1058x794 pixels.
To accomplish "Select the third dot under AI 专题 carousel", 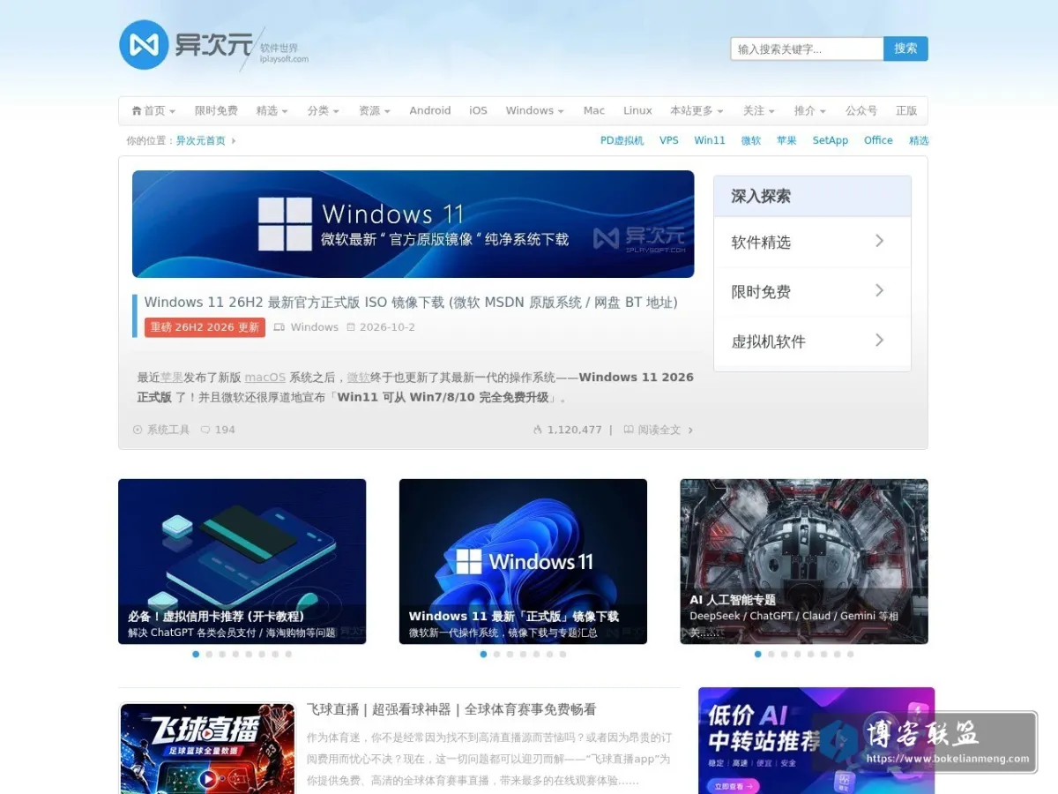I will pyautogui.click(x=785, y=655).
